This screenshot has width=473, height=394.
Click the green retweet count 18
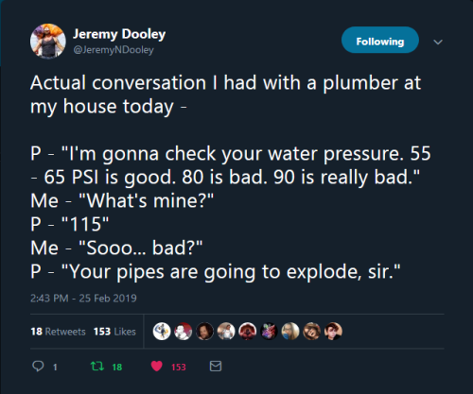coord(117,367)
